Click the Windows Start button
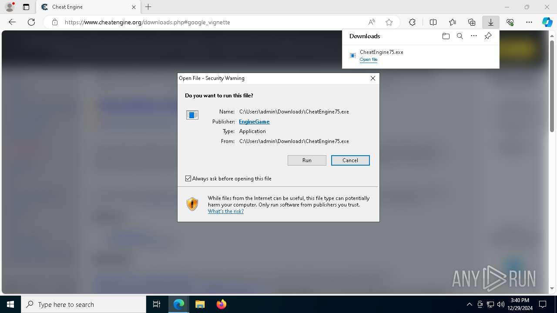Viewport: 557px width, 313px height. point(10,304)
